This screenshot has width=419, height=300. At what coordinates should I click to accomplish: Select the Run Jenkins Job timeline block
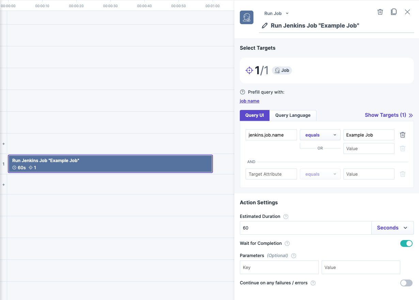point(110,164)
